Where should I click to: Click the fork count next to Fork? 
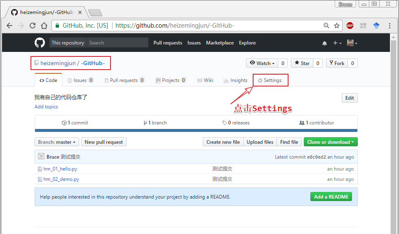coord(352,63)
